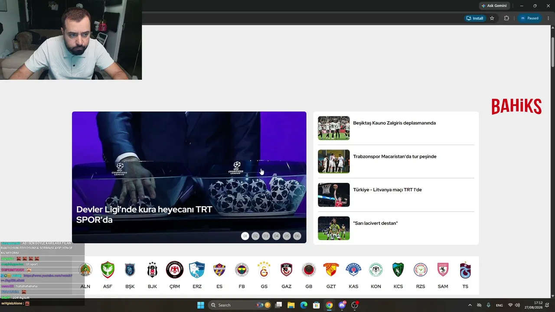This screenshot has height=312, width=555.
Task: Open the Fenerbahçe (FB) team logo
Action: 242,270
